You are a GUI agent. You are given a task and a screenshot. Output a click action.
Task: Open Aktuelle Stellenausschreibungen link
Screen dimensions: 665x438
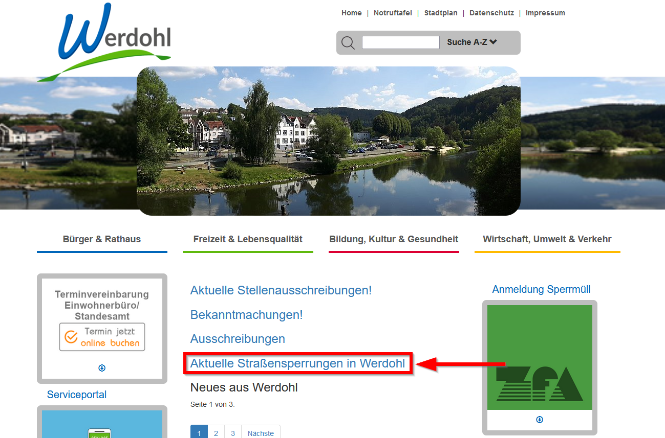(281, 290)
